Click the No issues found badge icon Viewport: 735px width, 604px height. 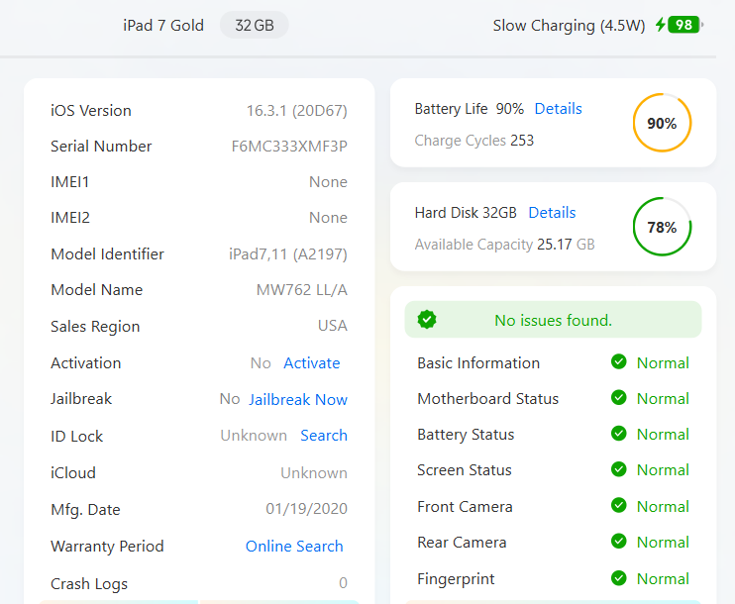tap(427, 320)
